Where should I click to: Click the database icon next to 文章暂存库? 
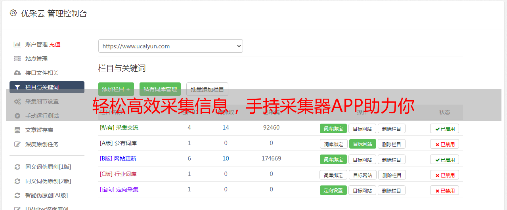coord(17,130)
